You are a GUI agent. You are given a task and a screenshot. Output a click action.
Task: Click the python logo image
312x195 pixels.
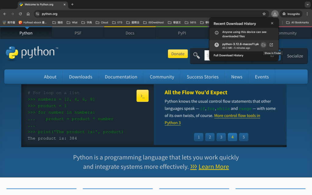(32, 53)
